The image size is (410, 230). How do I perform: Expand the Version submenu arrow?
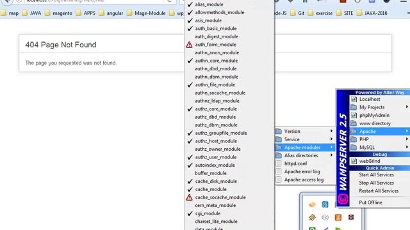(332, 131)
